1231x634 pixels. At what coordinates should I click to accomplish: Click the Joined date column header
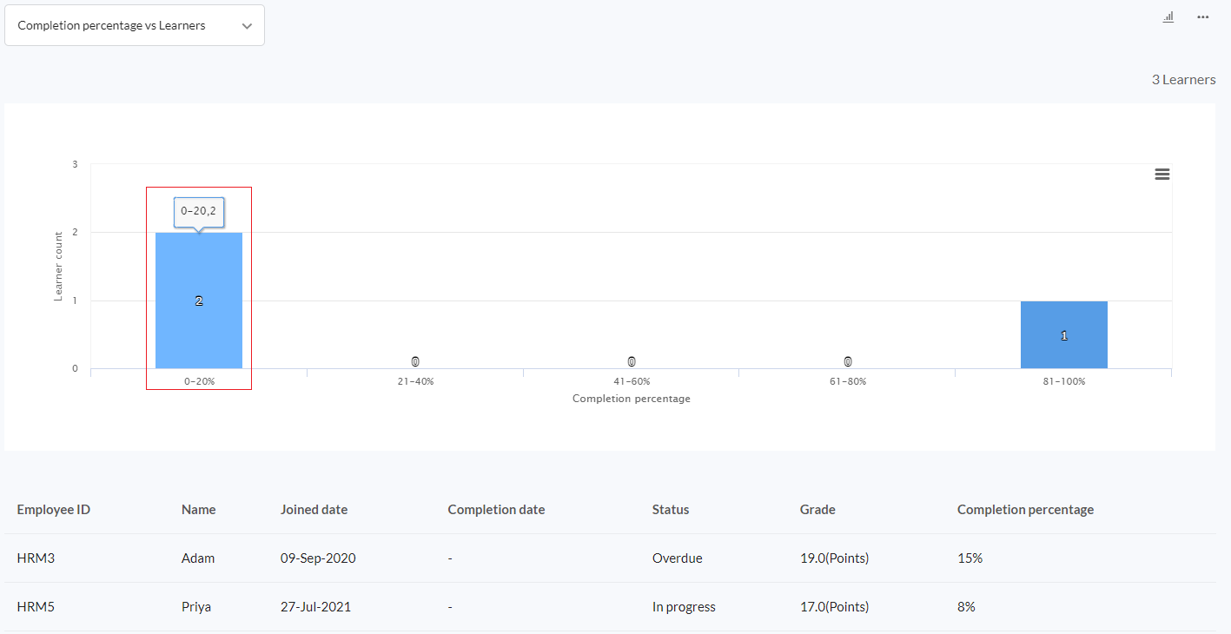point(314,510)
